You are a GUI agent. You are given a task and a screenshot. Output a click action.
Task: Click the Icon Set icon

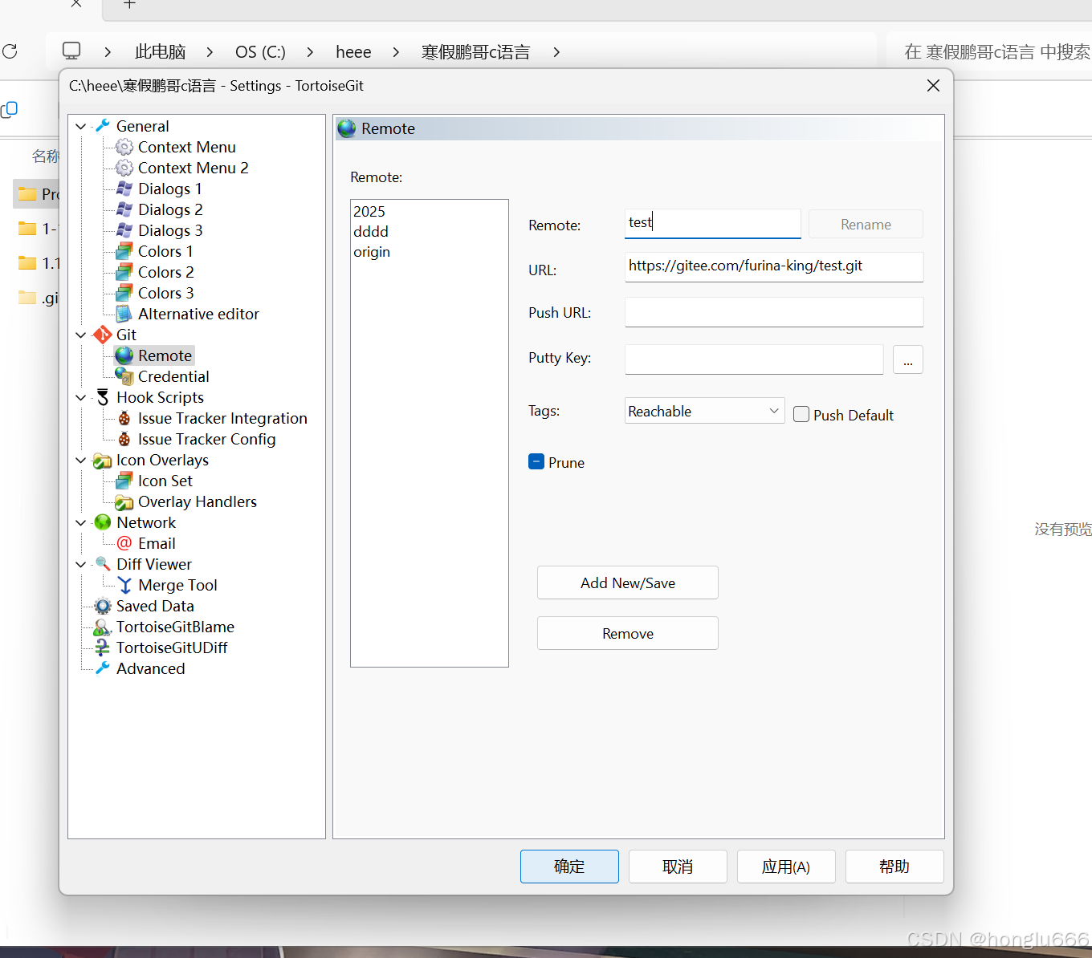tap(124, 481)
